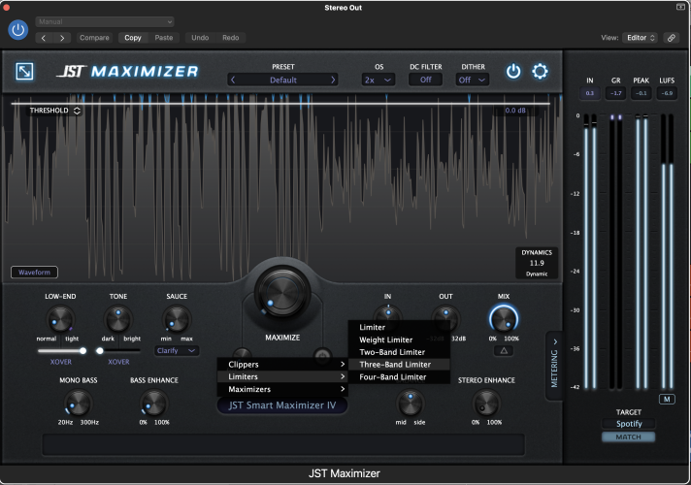
Task: Open the Clarify sauce mode dropdown
Action: pyautogui.click(x=177, y=350)
